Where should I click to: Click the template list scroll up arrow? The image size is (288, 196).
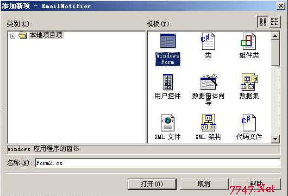(x=275, y=36)
